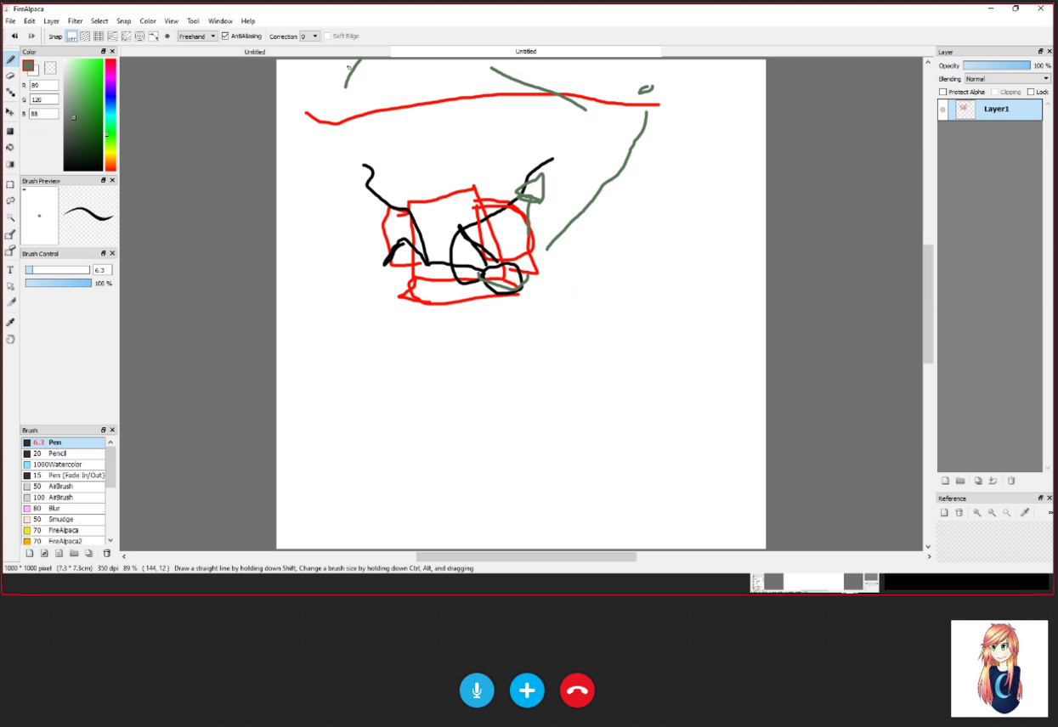The height and width of the screenshot is (727, 1058).
Task: Open the Freehand mode dropdown
Action: point(197,37)
